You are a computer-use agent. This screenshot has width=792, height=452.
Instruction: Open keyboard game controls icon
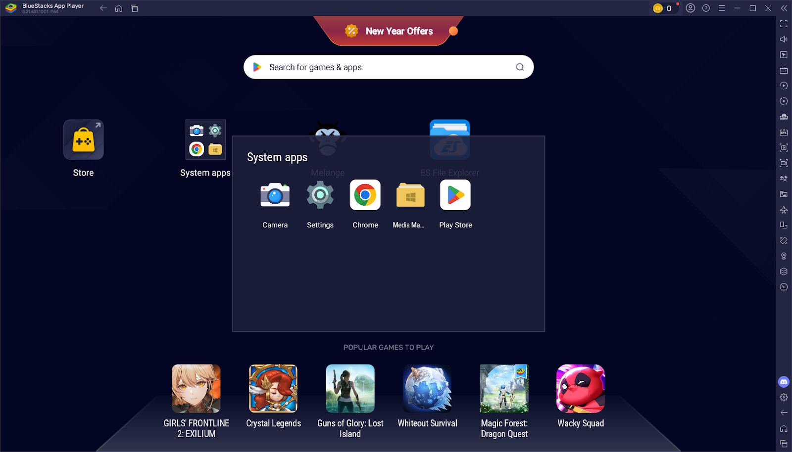point(784,70)
